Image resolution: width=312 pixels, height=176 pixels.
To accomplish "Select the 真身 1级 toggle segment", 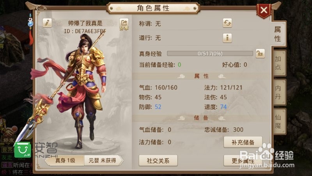I will click(65, 160).
